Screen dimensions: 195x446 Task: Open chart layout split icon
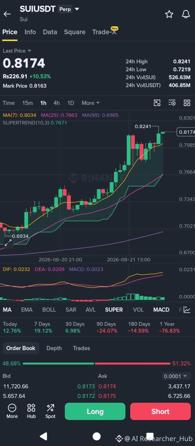[x=157, y=103]
